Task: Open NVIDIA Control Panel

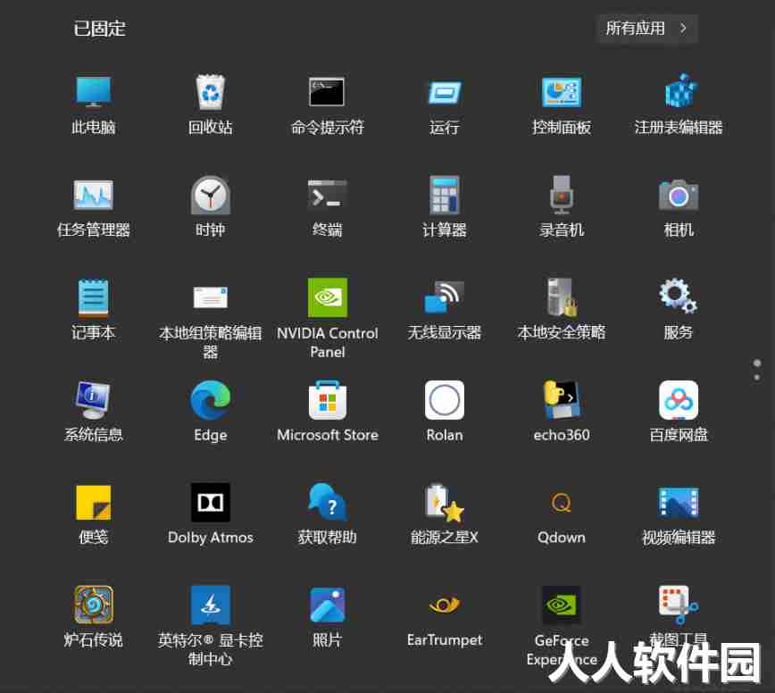Action: (x=327, y=297)
